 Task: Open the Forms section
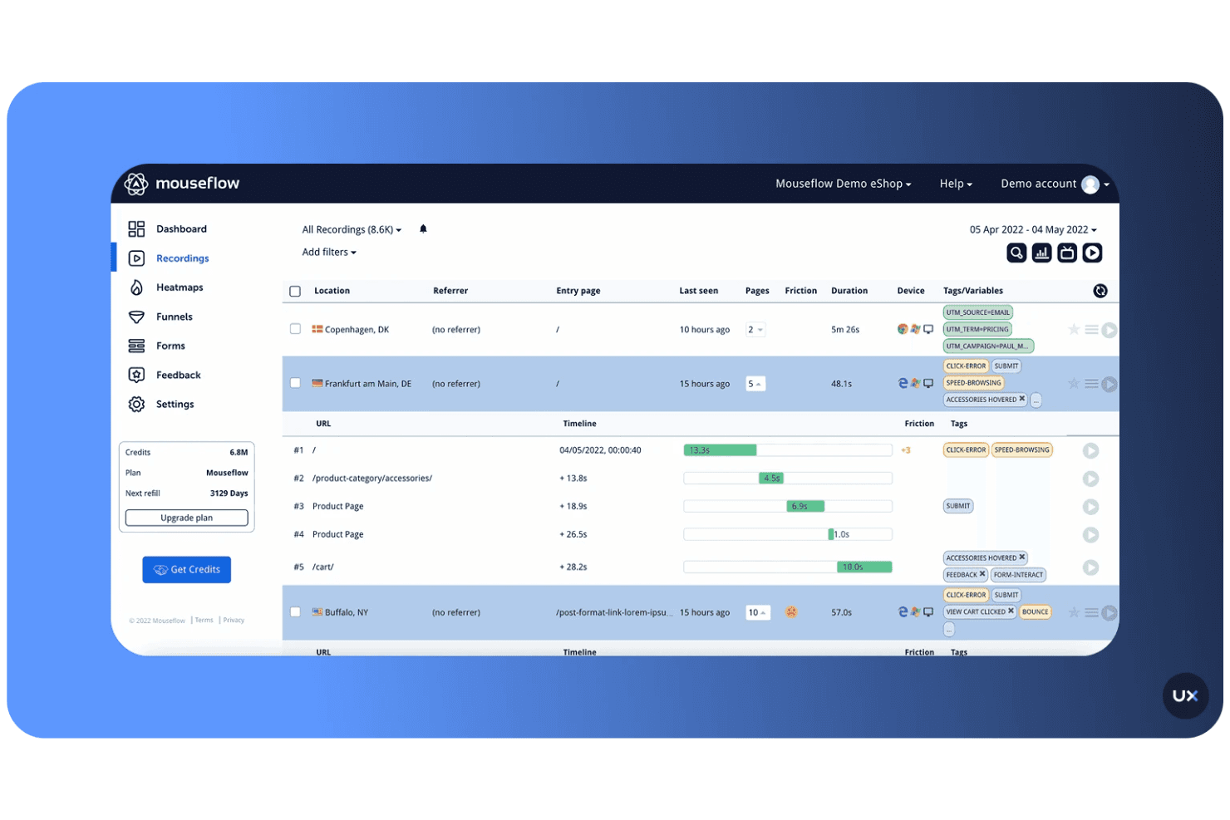coord(157,346)
